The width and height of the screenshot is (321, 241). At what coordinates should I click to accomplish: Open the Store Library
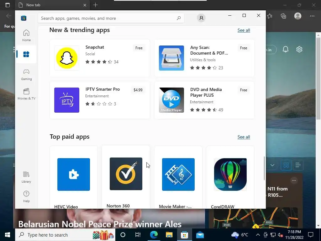click(26, 177)
